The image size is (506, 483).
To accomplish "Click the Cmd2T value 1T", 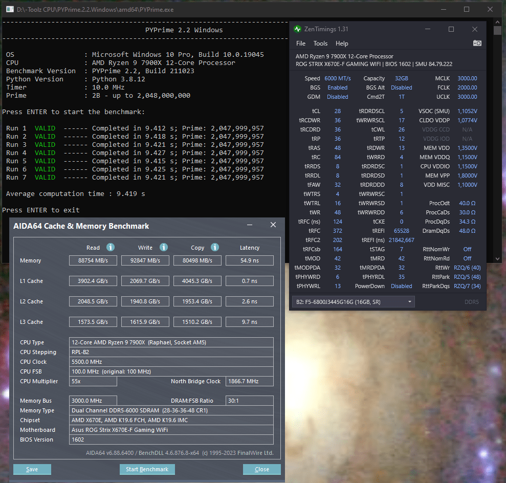I will click(402, 97).
